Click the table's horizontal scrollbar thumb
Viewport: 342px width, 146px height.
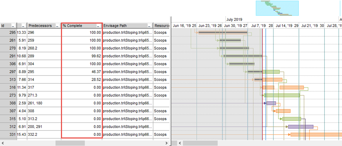tap(70, 143)
